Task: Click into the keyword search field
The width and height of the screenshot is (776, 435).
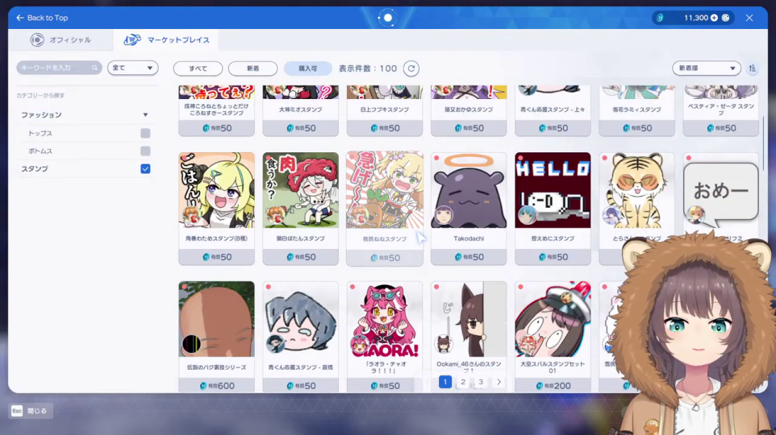Action: [x=59, y=68]
